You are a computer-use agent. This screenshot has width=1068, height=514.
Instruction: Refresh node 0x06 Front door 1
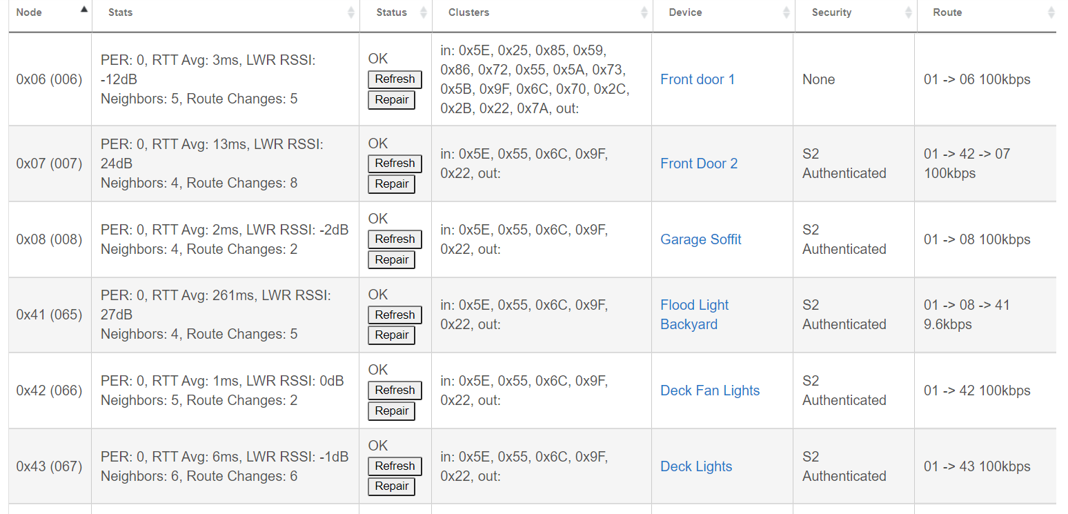[x=395, y=79]
